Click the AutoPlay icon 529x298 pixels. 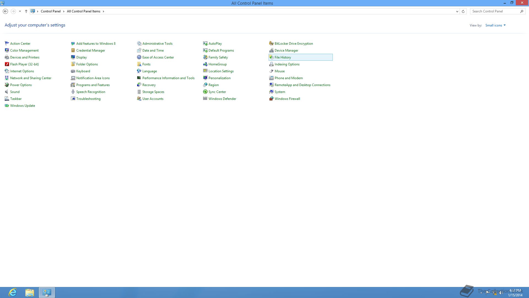point(205,43)
